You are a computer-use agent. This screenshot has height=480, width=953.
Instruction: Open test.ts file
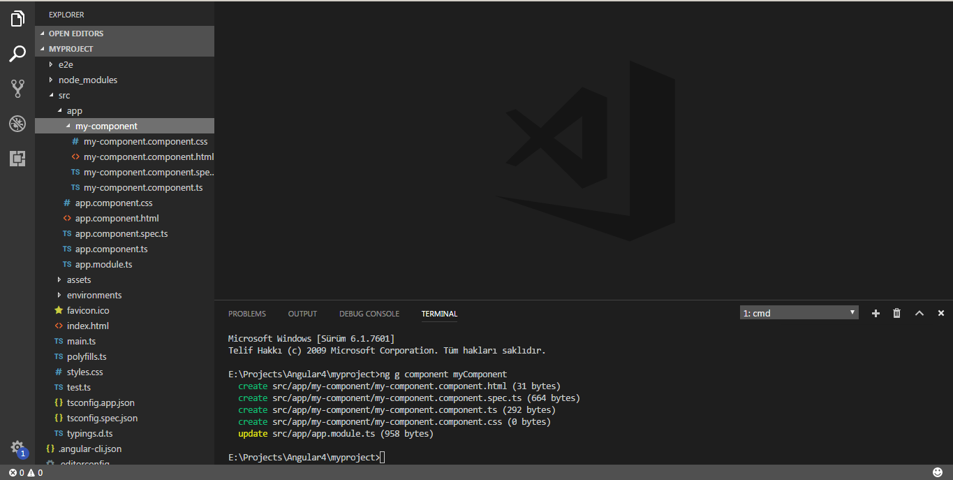[x=124, y=387]
